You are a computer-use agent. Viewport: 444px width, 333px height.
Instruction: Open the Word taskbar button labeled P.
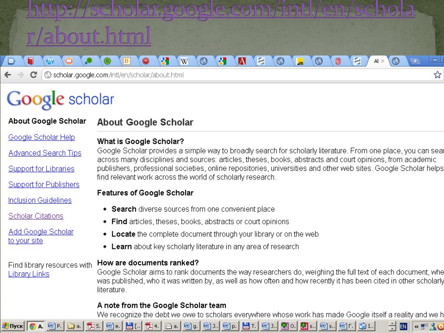pos(55,326)
